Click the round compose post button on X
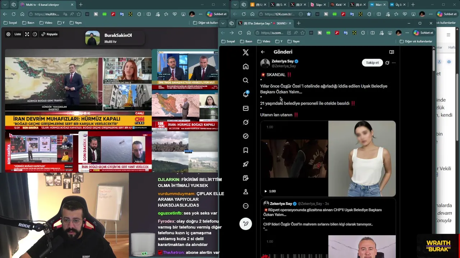The height and width of the screenshot is (258, 460). [x=246, y=224]
